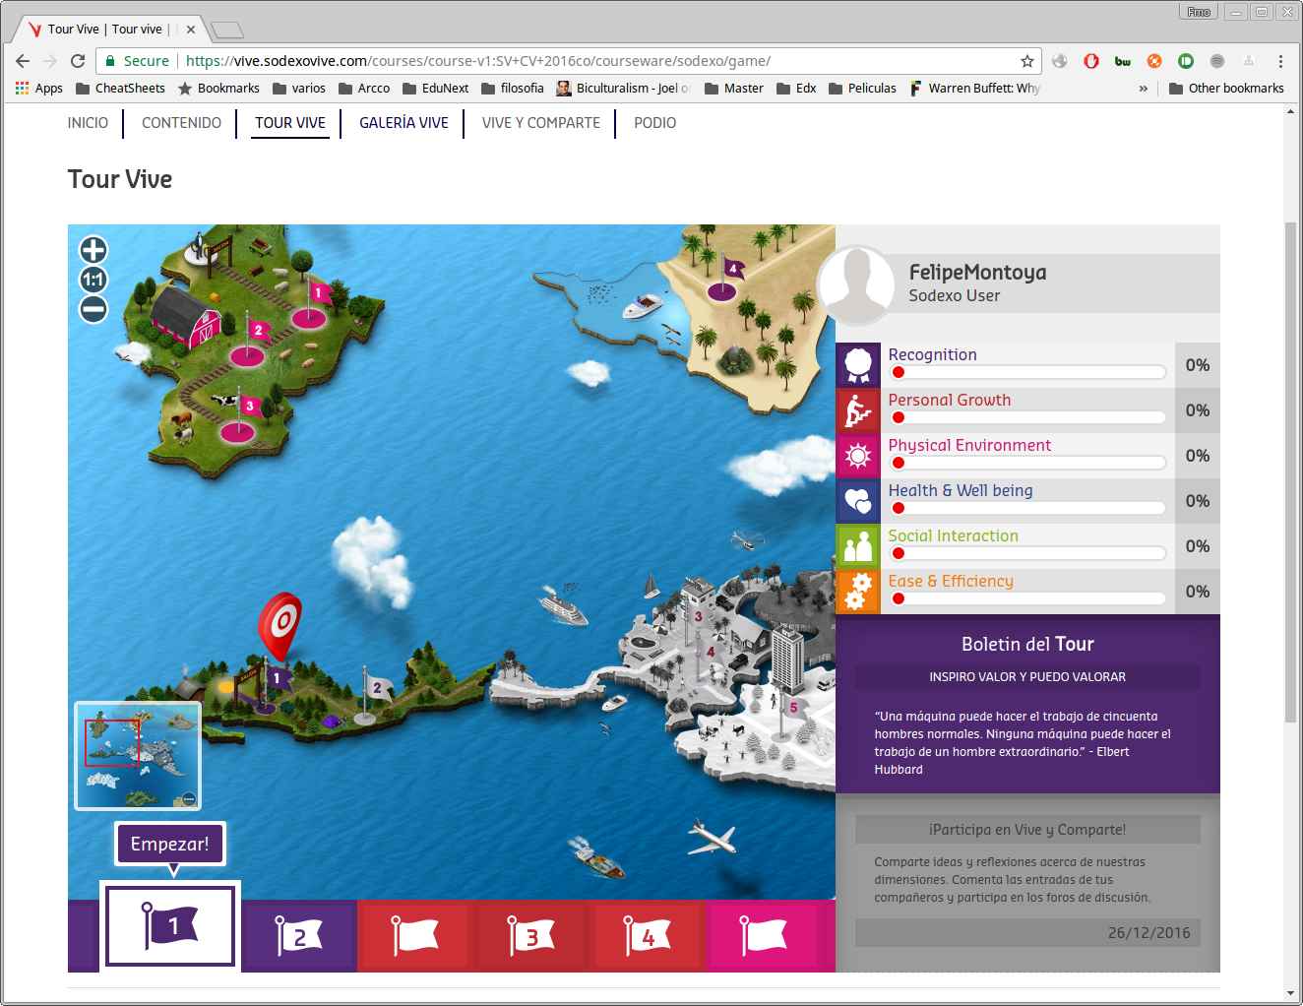Click Ease & Efficiency gears icon

[858, 592]
